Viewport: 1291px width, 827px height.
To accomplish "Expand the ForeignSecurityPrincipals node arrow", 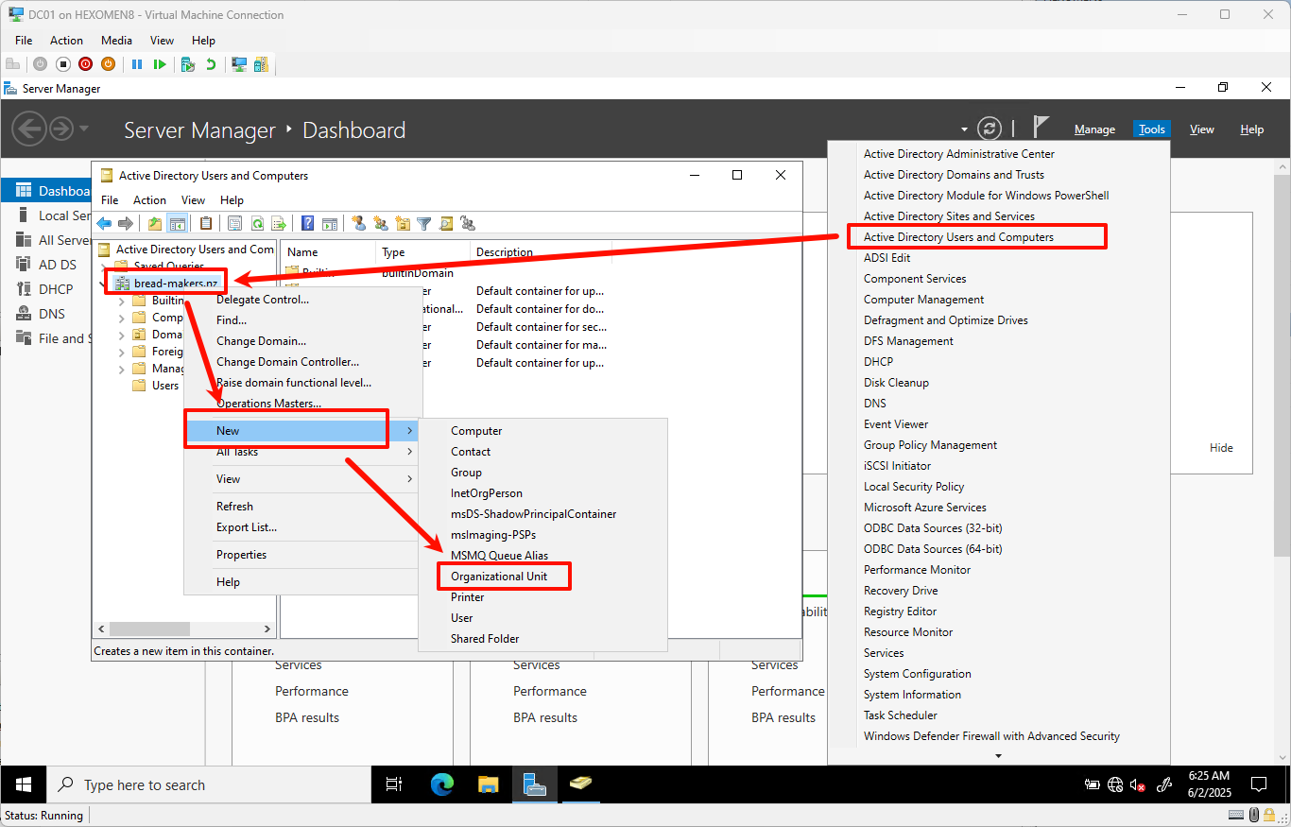I will click(x=121, y=352).
